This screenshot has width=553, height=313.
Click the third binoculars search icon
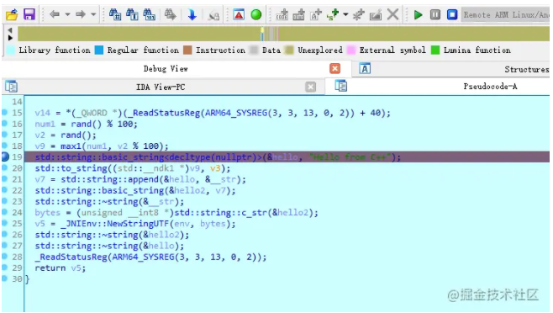click(x=150, y=14)
